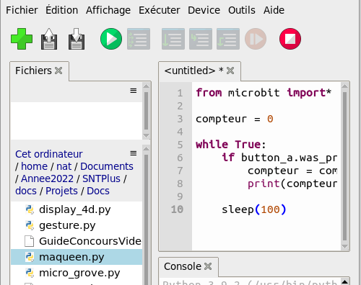361x285 pixels.
Task: Click the Python icon beside maqueen.py
Action: (30, 257)
